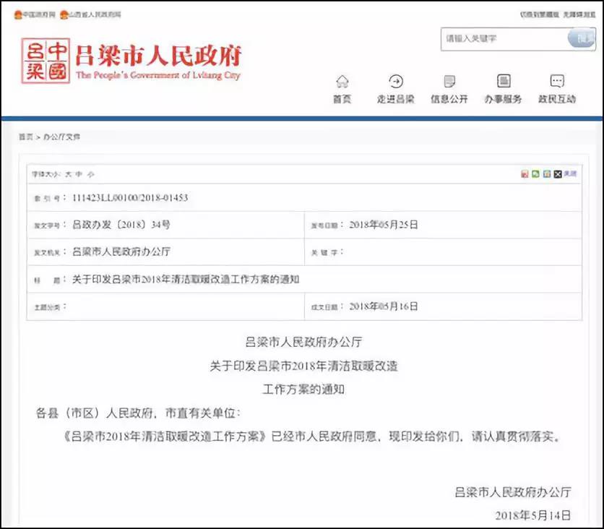
Task: Click the black close icon above the document
Action: click(x=557, y=173)
